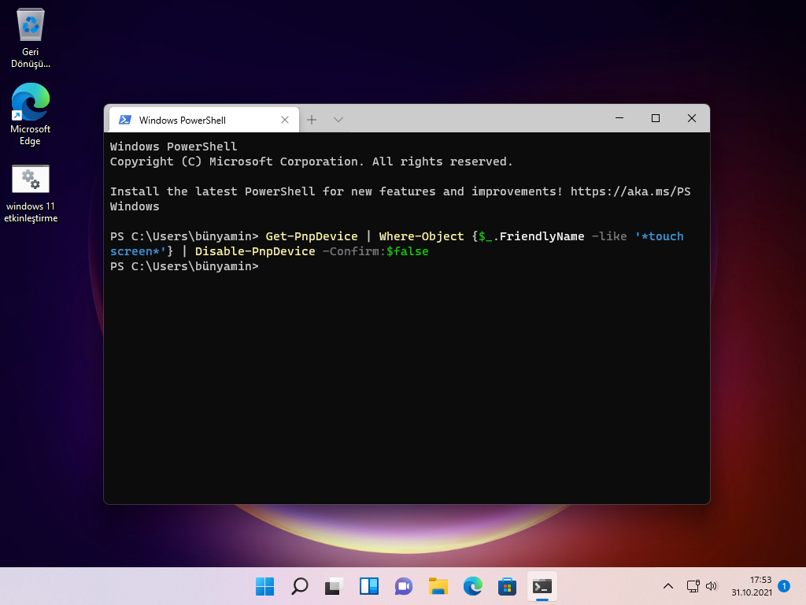Launch Microsoft Edge from the taskbar
This screenshot has height=605, width=806.
(x=473, y=586)
